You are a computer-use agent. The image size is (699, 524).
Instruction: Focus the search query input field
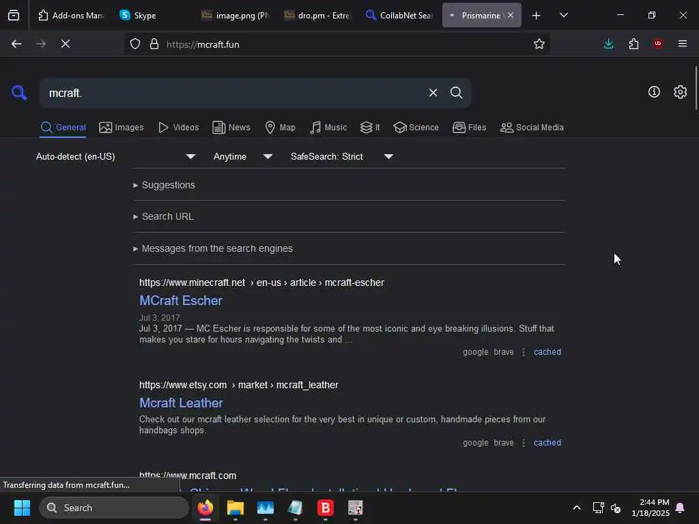[232, 93]
